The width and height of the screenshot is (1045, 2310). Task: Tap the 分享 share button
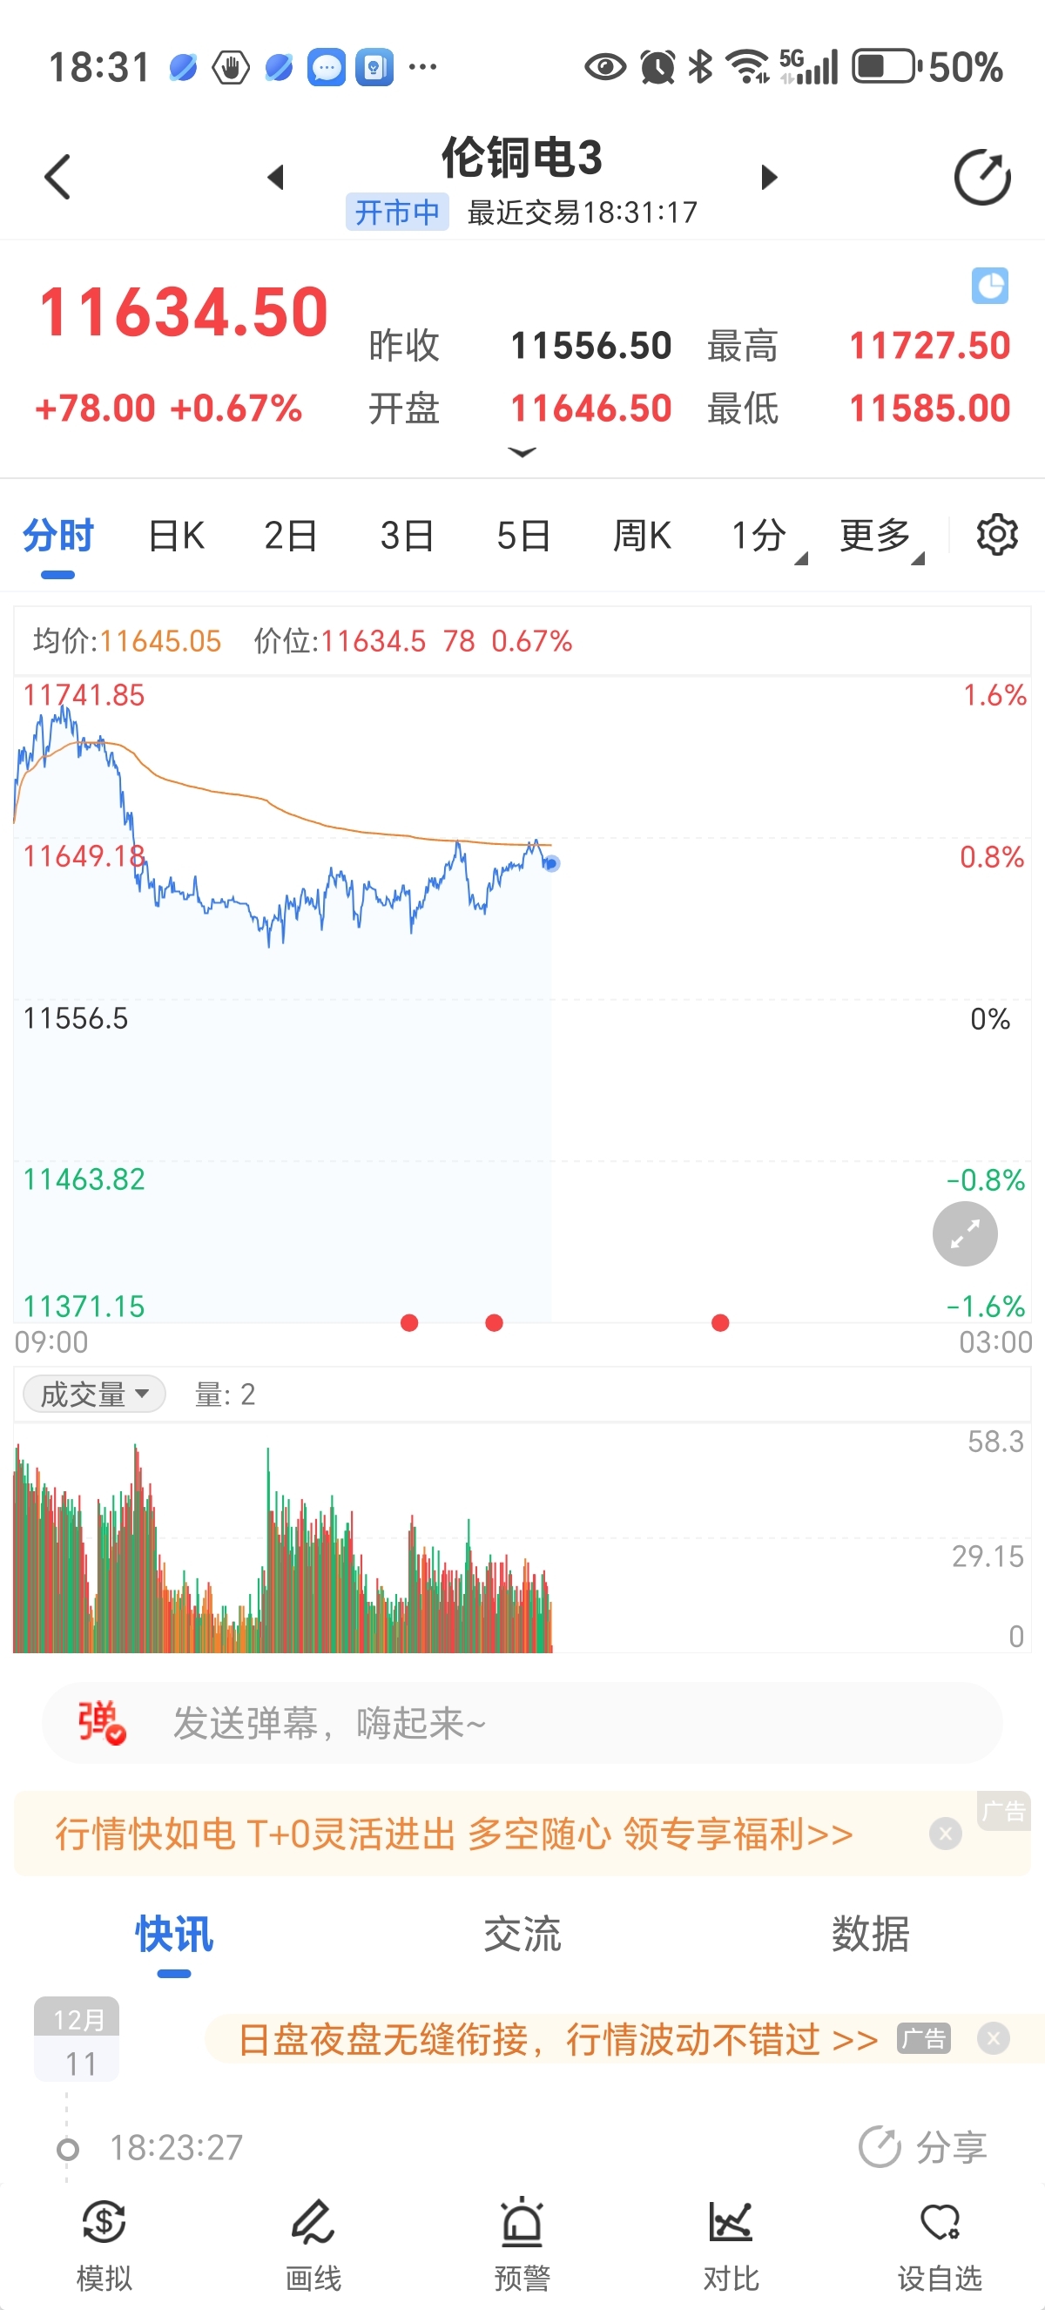pyautogui.click(x=923, y=2148)
